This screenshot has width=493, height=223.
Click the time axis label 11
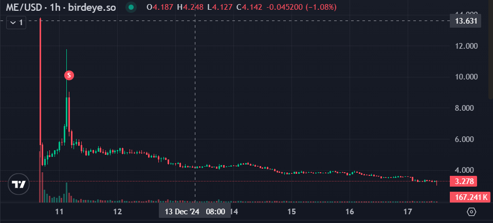coord(60,212)
